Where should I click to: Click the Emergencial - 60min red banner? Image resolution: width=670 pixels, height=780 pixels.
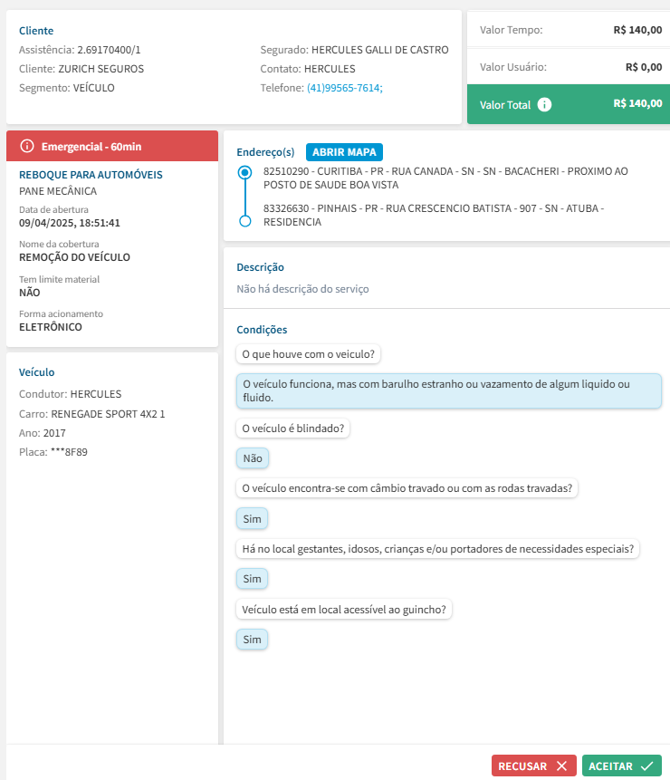(x=112, y=146)
